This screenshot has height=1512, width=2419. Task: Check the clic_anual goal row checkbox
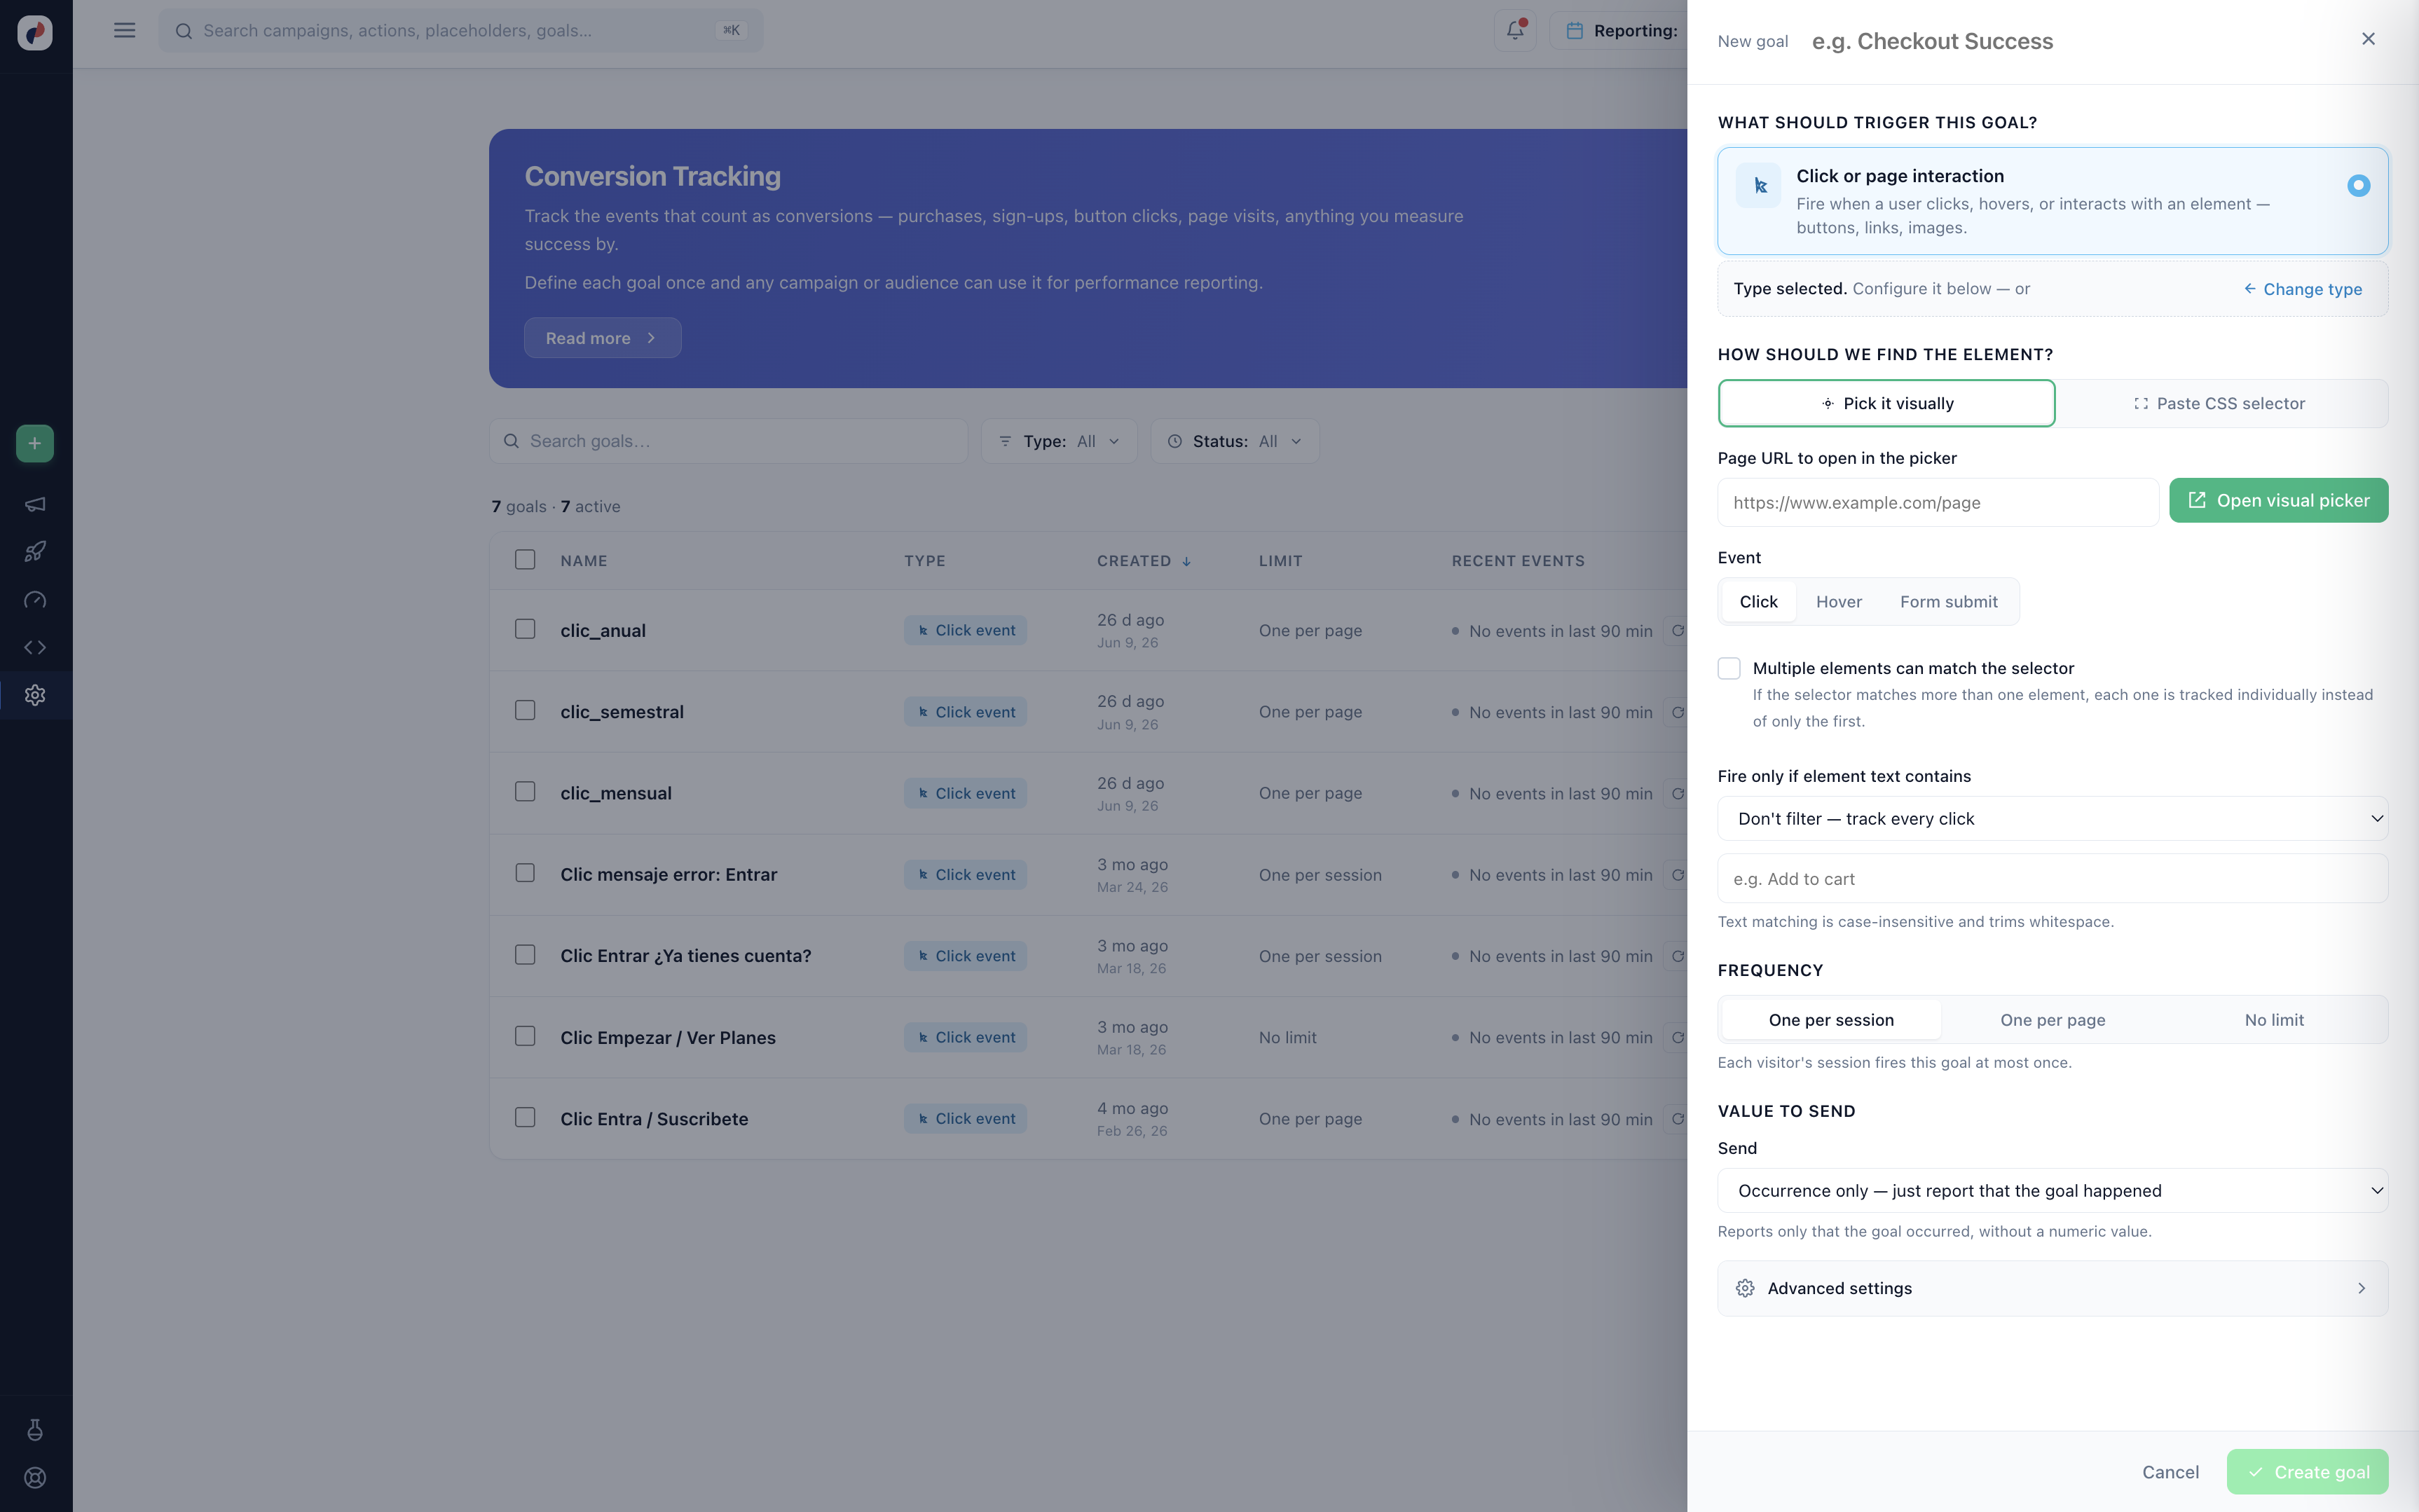point(525,629)
